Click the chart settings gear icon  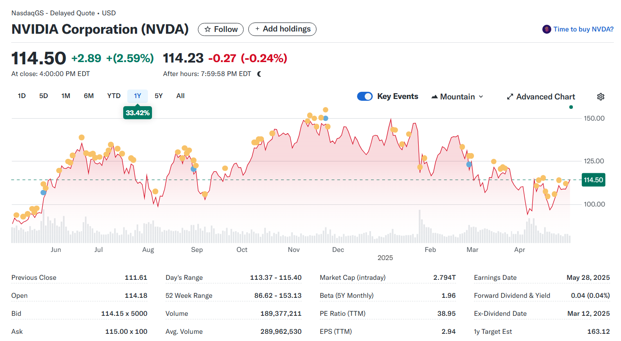pos(601,97)
